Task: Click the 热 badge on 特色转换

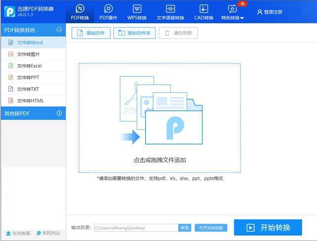Action: (x=243, y=4)
